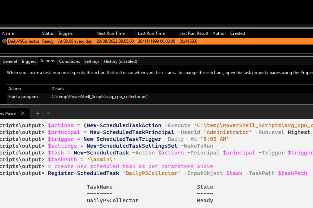Click the PowerShell tab icon in terminal

click(x=2, y=113)
